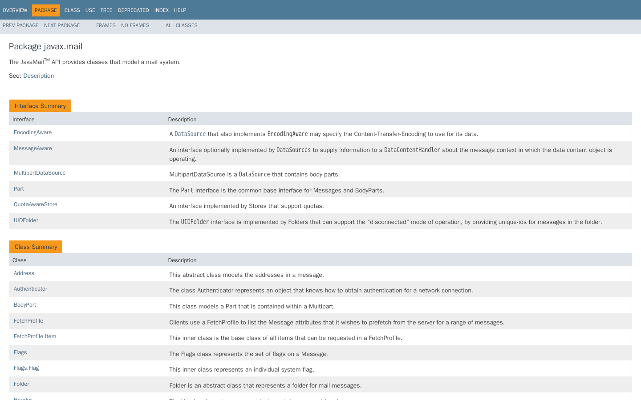Open the FetchProfile.Item class page

point(35,336)
